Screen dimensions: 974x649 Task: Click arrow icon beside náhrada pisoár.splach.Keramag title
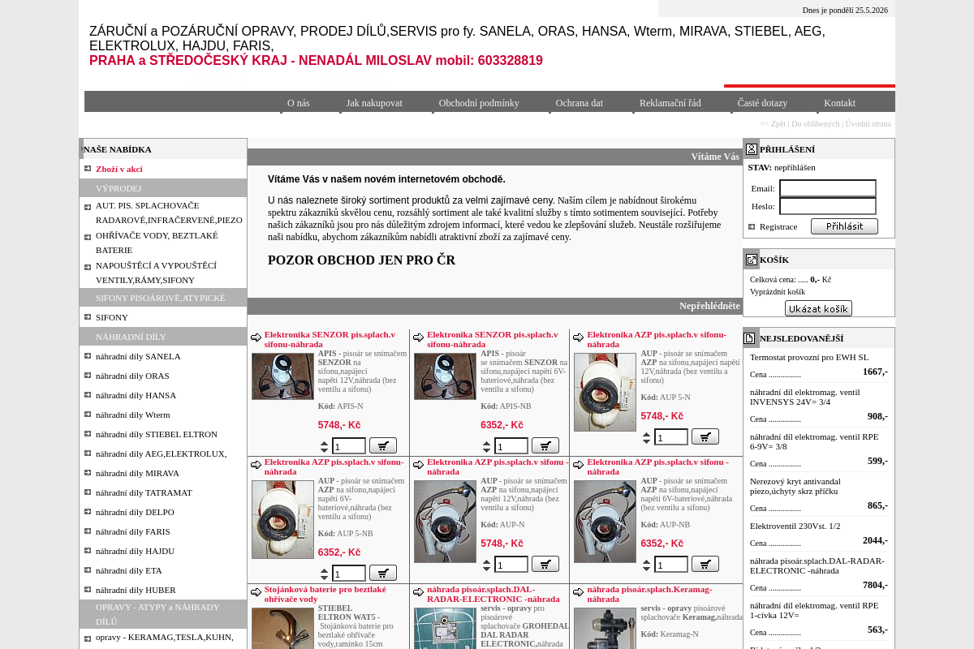579,592
